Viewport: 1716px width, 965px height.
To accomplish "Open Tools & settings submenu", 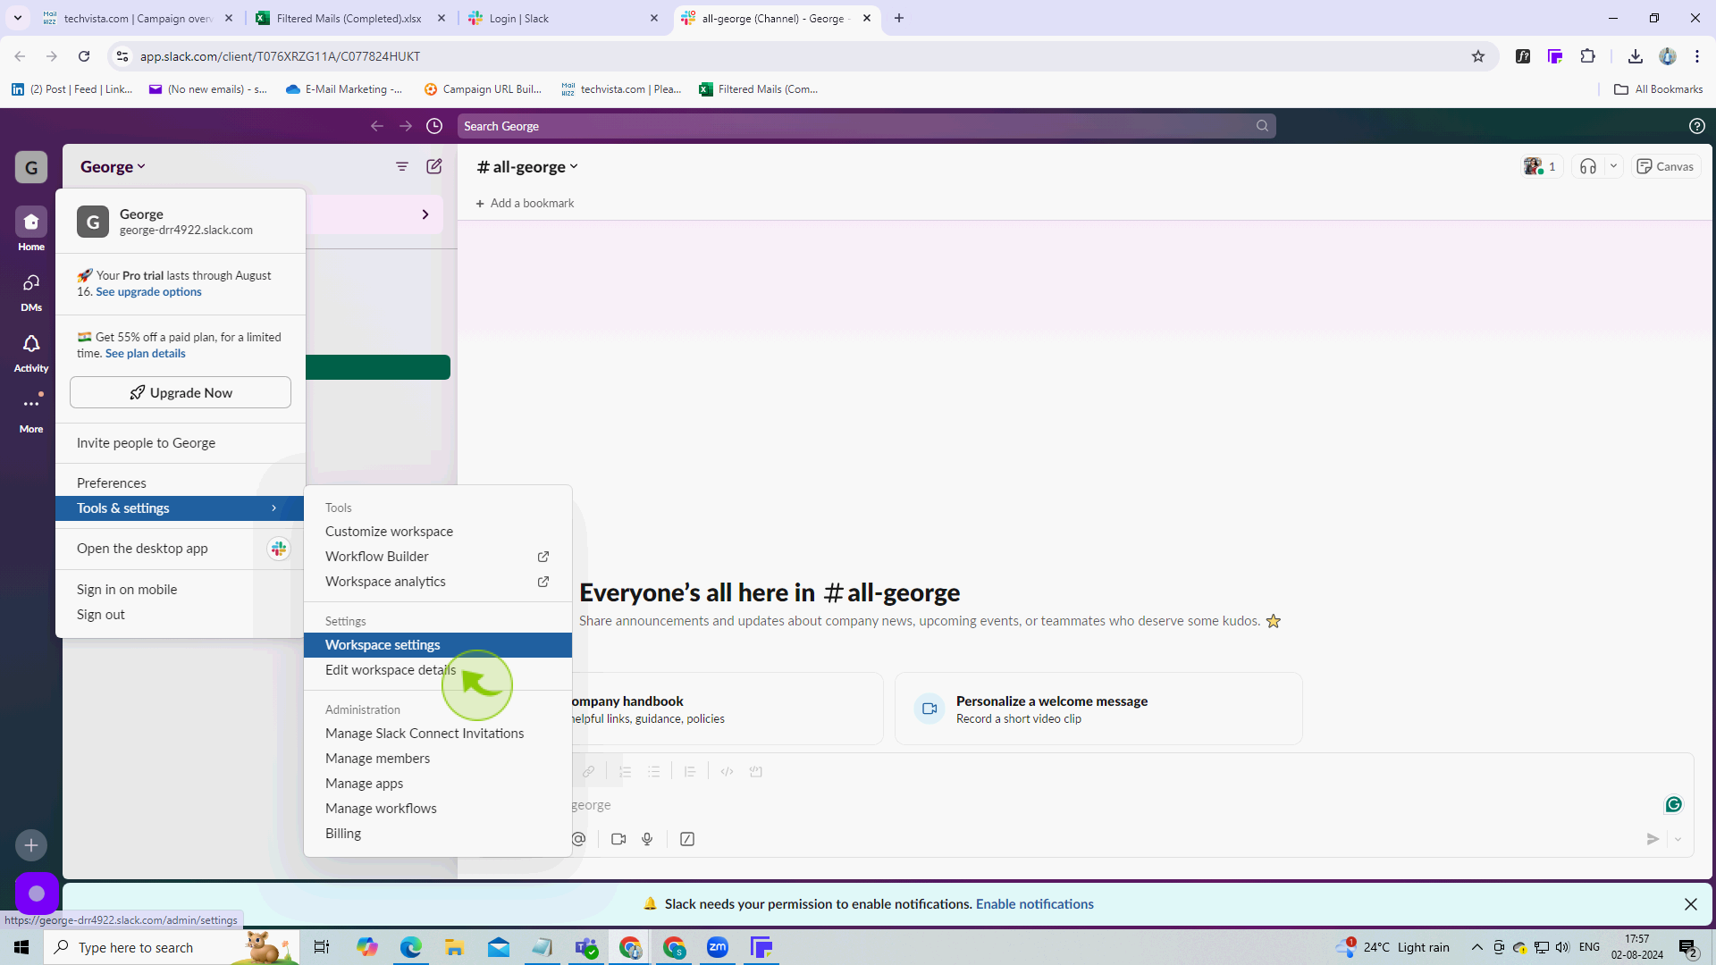I will 180,508.
